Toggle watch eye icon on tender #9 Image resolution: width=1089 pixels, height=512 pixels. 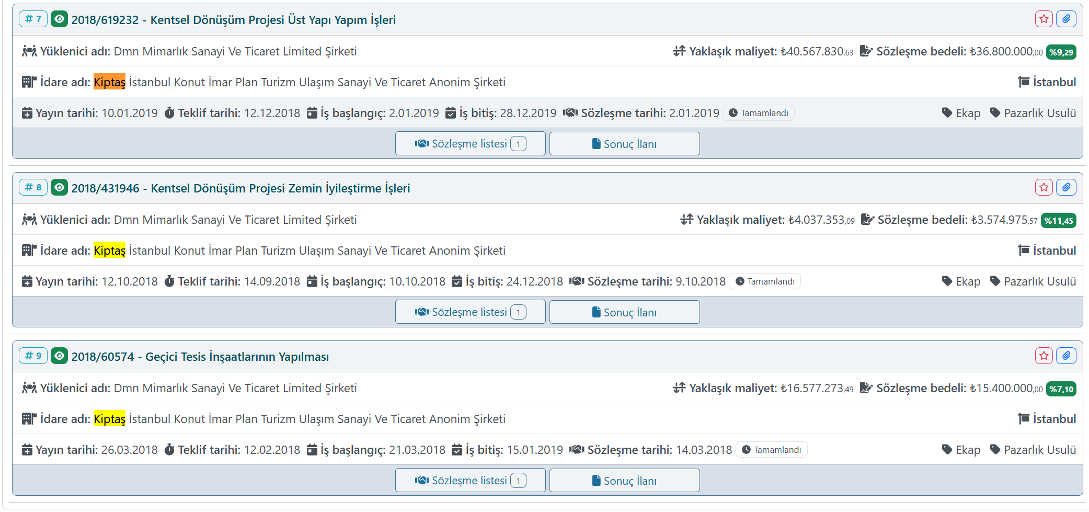[x=60, y=356]
